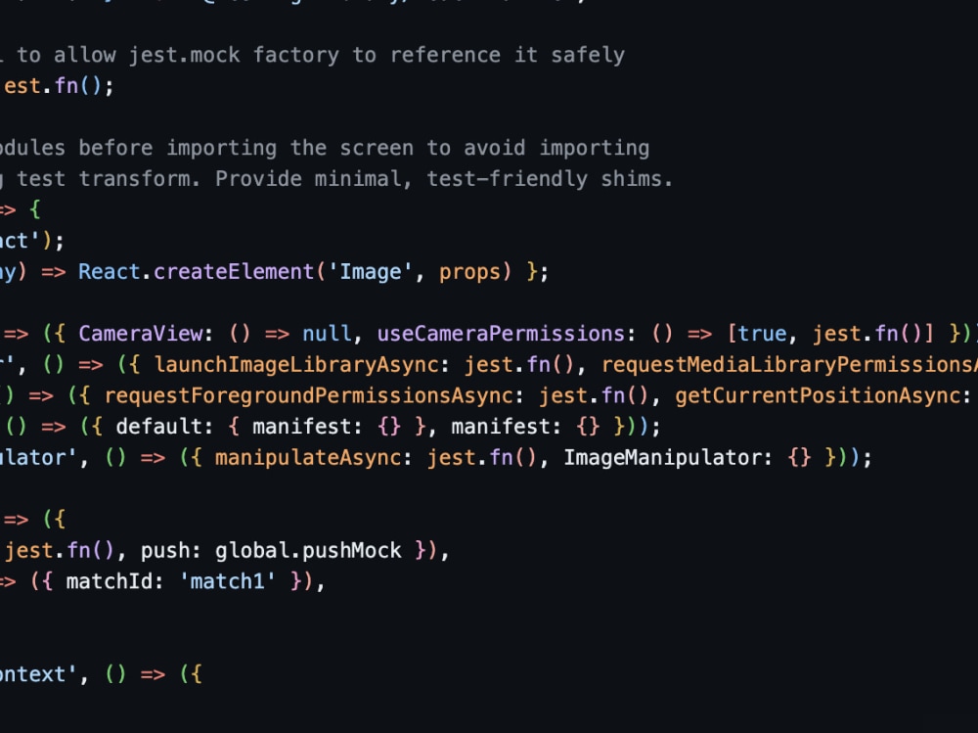Click the 'null' keyword after CameraView
The image size is (978, 733).
click(327, 334)
